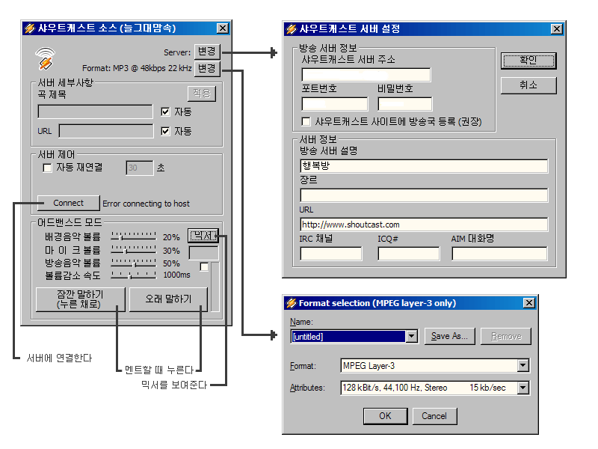Toggle the small checkbox beside the level meter
This screenshot has width=598, height=449.
pos(204,267)
